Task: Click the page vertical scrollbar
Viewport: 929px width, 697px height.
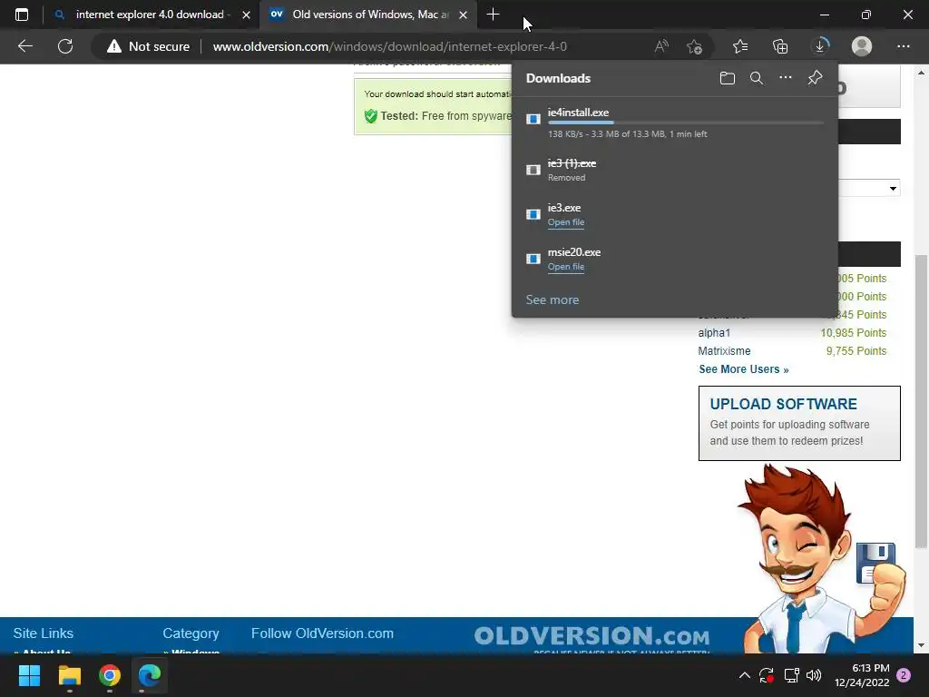Action: pos(922,402)
